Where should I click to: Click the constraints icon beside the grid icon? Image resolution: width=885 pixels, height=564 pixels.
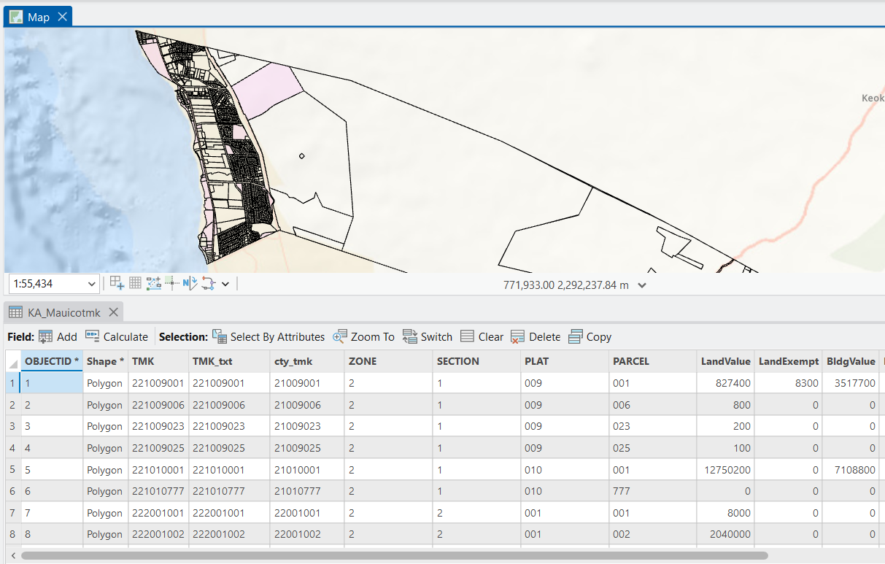coord(153,284)
